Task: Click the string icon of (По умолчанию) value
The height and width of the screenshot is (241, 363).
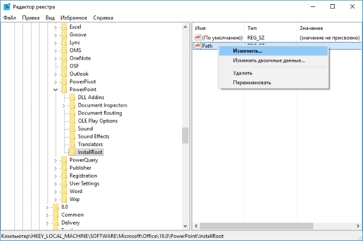Action: [x=198, y=37]
